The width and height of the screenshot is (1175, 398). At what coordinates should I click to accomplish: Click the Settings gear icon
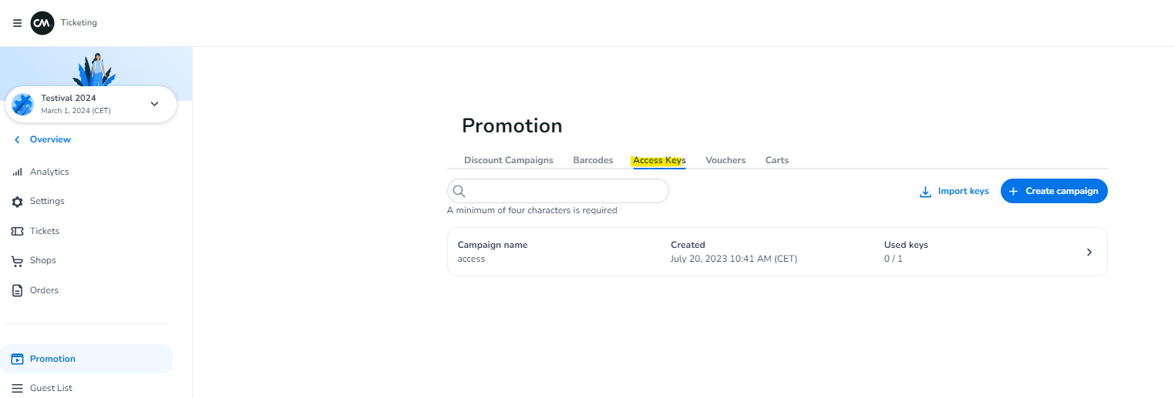coord(17,202)
